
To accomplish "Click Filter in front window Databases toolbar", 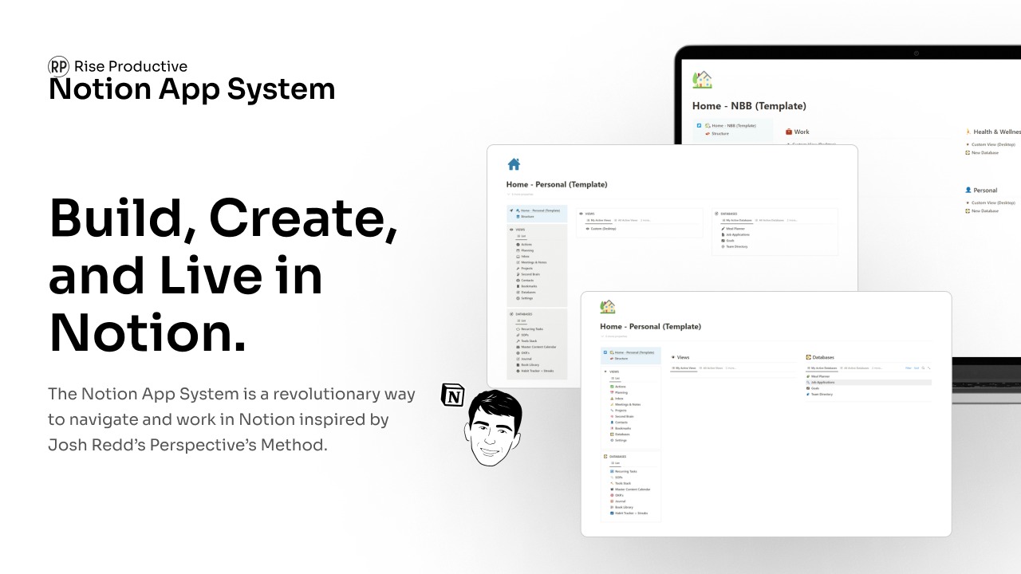I will click(x=909, y=368).
